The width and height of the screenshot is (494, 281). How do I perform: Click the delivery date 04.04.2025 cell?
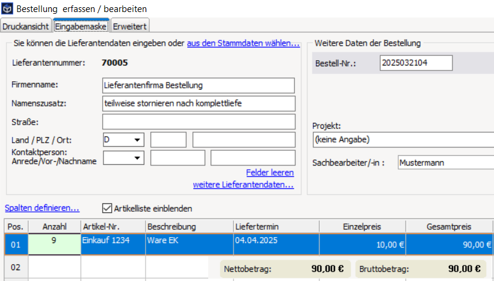pyautogui.click(x=276, y=244)
